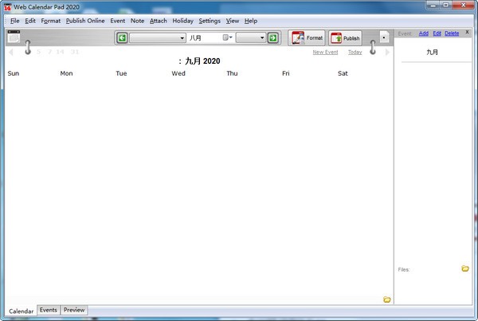Click the Delete link in the Event panel

[452, 33]
